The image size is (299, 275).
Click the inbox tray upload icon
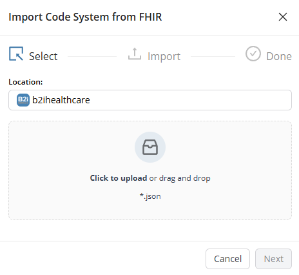click(150, 147)
